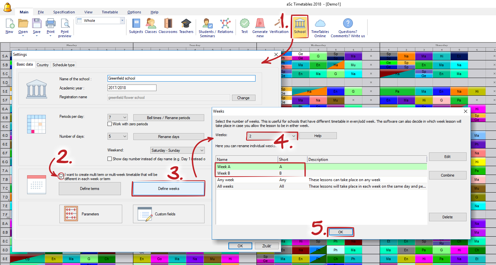Click the Relations network icon
The width and height of the screenshot is (496, 265).
[225, 24]
